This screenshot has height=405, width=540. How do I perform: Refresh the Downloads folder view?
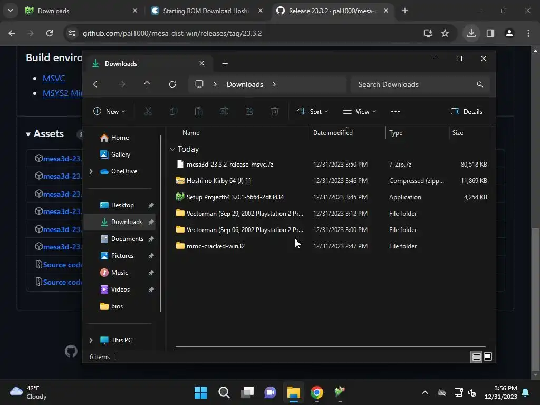click(x=172, y=84)
